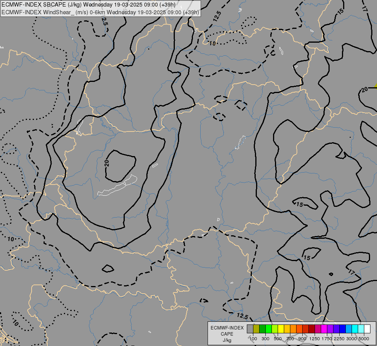The image size is (377, 346).
Task: Click the amber swatch before the 700 tick
Action: point(287,329)
